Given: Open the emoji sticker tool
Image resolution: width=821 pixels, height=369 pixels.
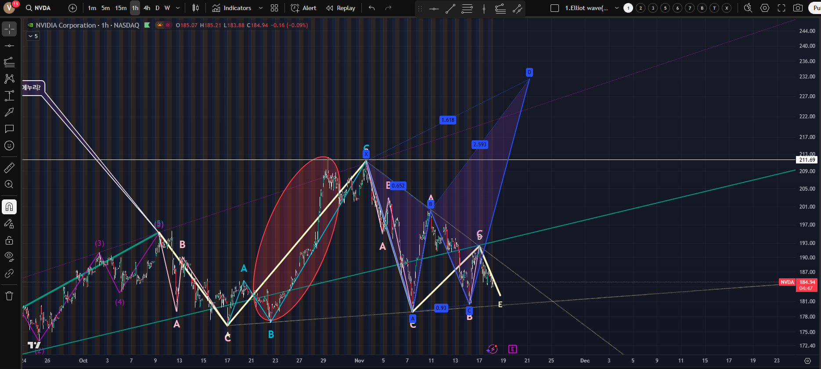Looking at the screenshot, I should click(9, 145).
